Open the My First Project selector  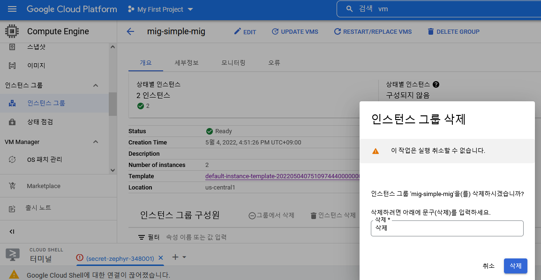click(160, 9)
